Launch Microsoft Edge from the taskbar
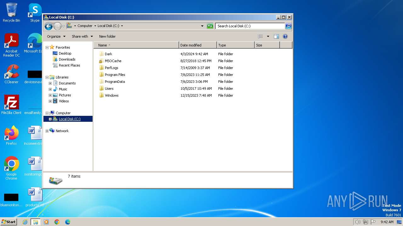The image size is (403, 226). [68, 222]
